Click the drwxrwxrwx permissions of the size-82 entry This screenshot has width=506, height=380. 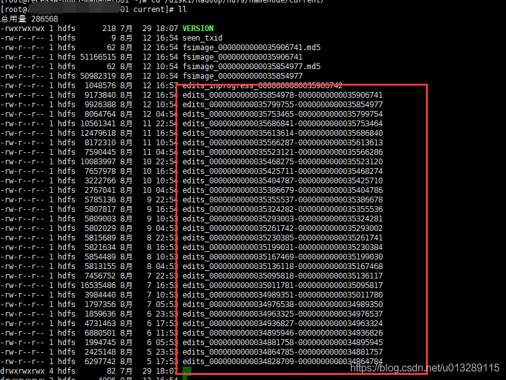[x=22, y=371]
